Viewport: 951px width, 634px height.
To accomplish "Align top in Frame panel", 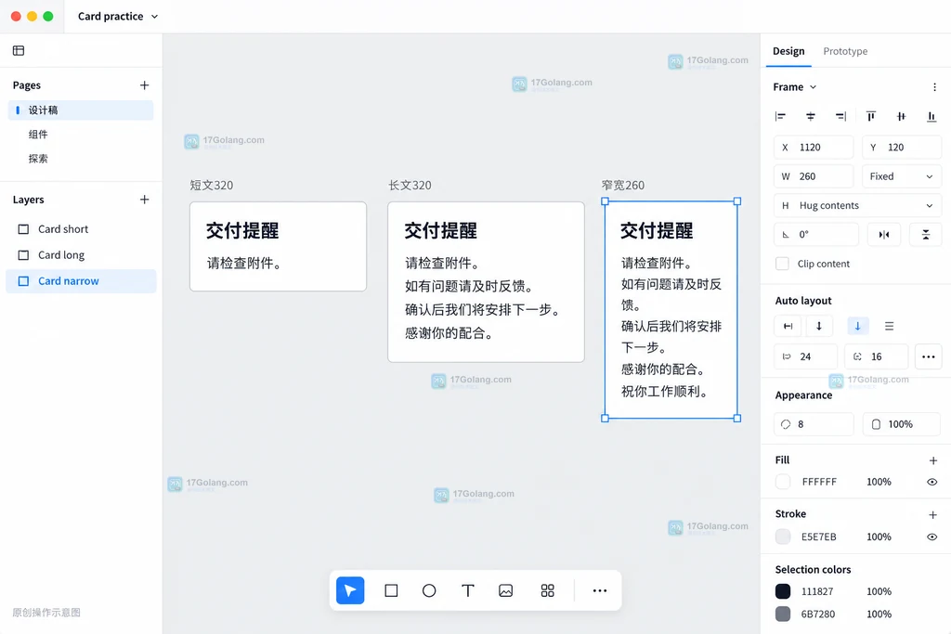I will 871,116.
